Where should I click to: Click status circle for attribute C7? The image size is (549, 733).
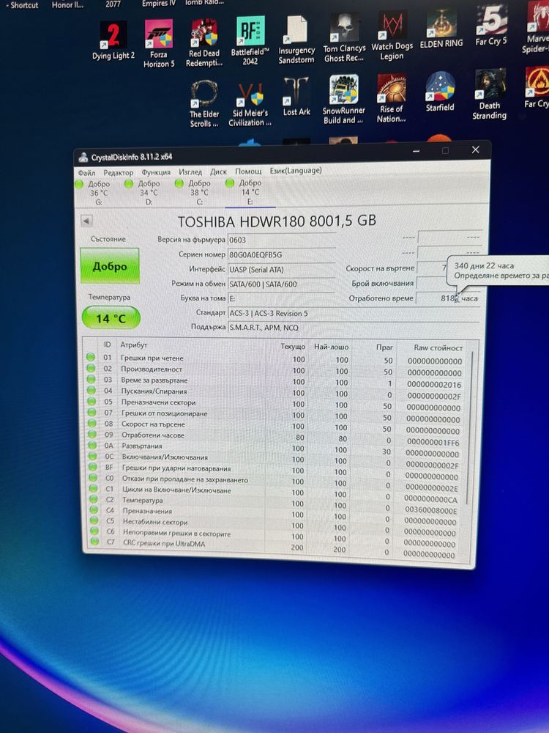tap(94, 542)
